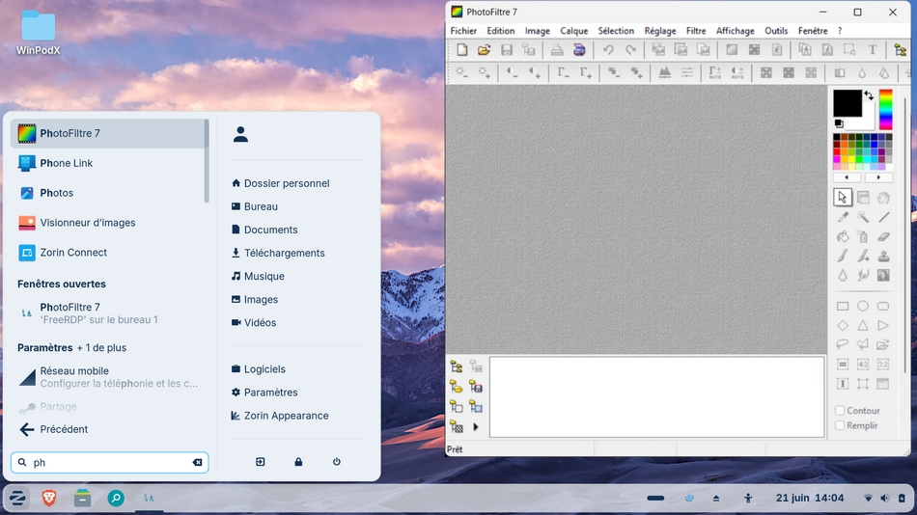Toggle the Remplir checkbox
Screen dimensions: 917x515
tap(840, 425)
